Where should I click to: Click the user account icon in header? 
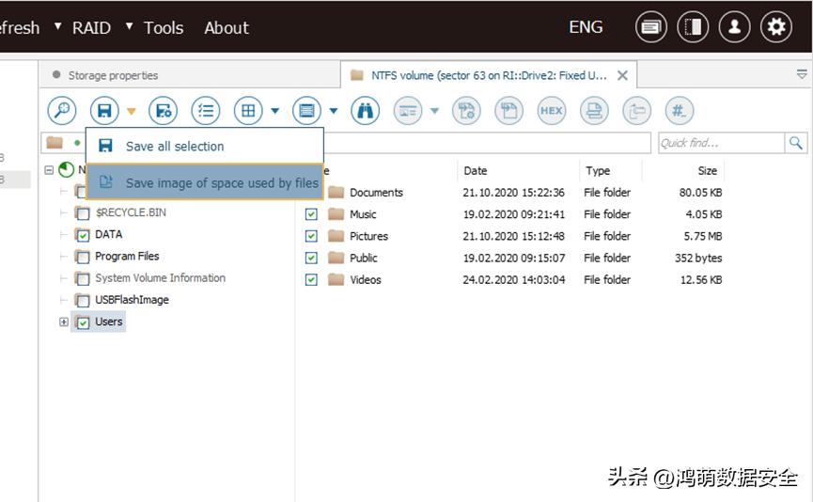734,27
